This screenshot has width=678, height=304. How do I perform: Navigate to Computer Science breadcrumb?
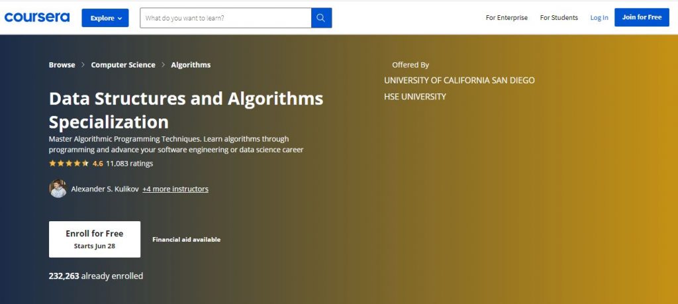point(123,65)
